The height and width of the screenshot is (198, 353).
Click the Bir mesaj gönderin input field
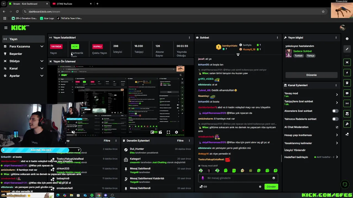[238, 178]
